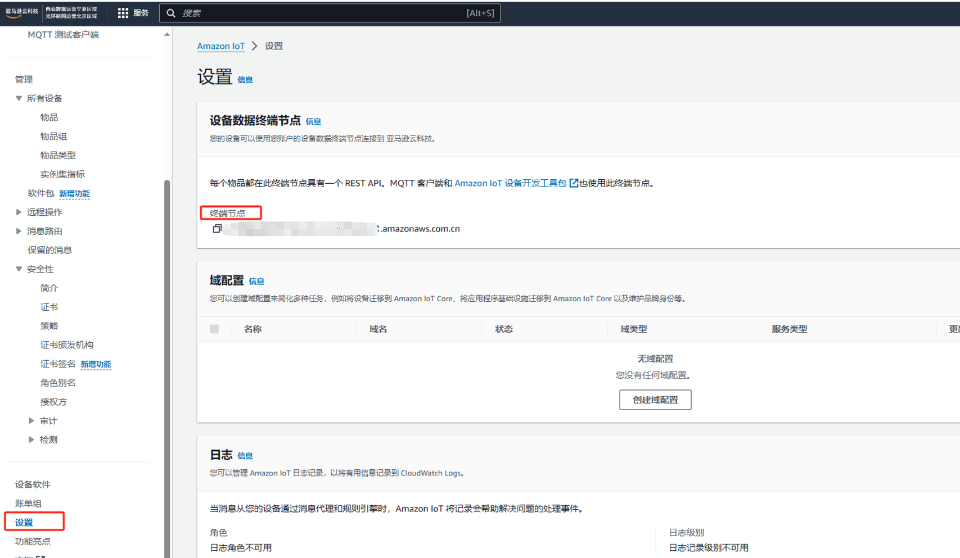
Task: Focus the top search input field
Action: point(330,13)
